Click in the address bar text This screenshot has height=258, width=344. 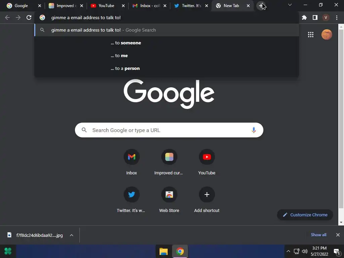(86, 17)
